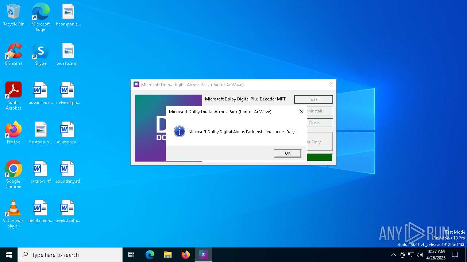This screenshot has width=467, height=262.
Task: Close the installed successfully message box
Action: [301, 111]
